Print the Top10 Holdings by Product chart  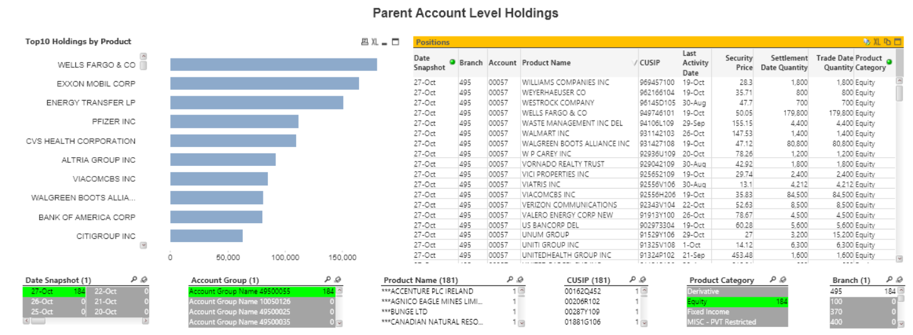(x=364, y=42)
